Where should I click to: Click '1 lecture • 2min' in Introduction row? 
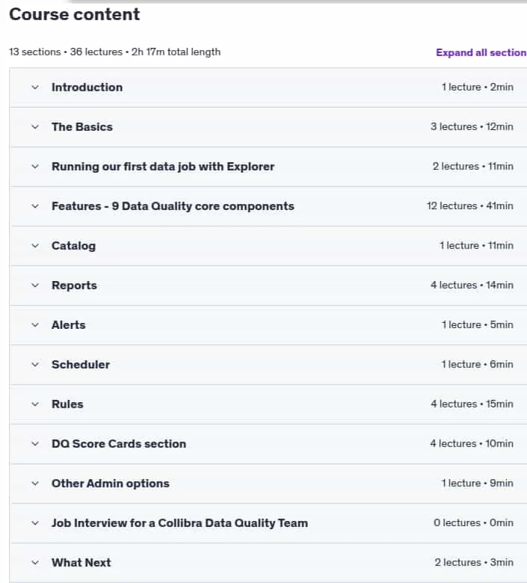pyautogui.click(x=478, y=87)
